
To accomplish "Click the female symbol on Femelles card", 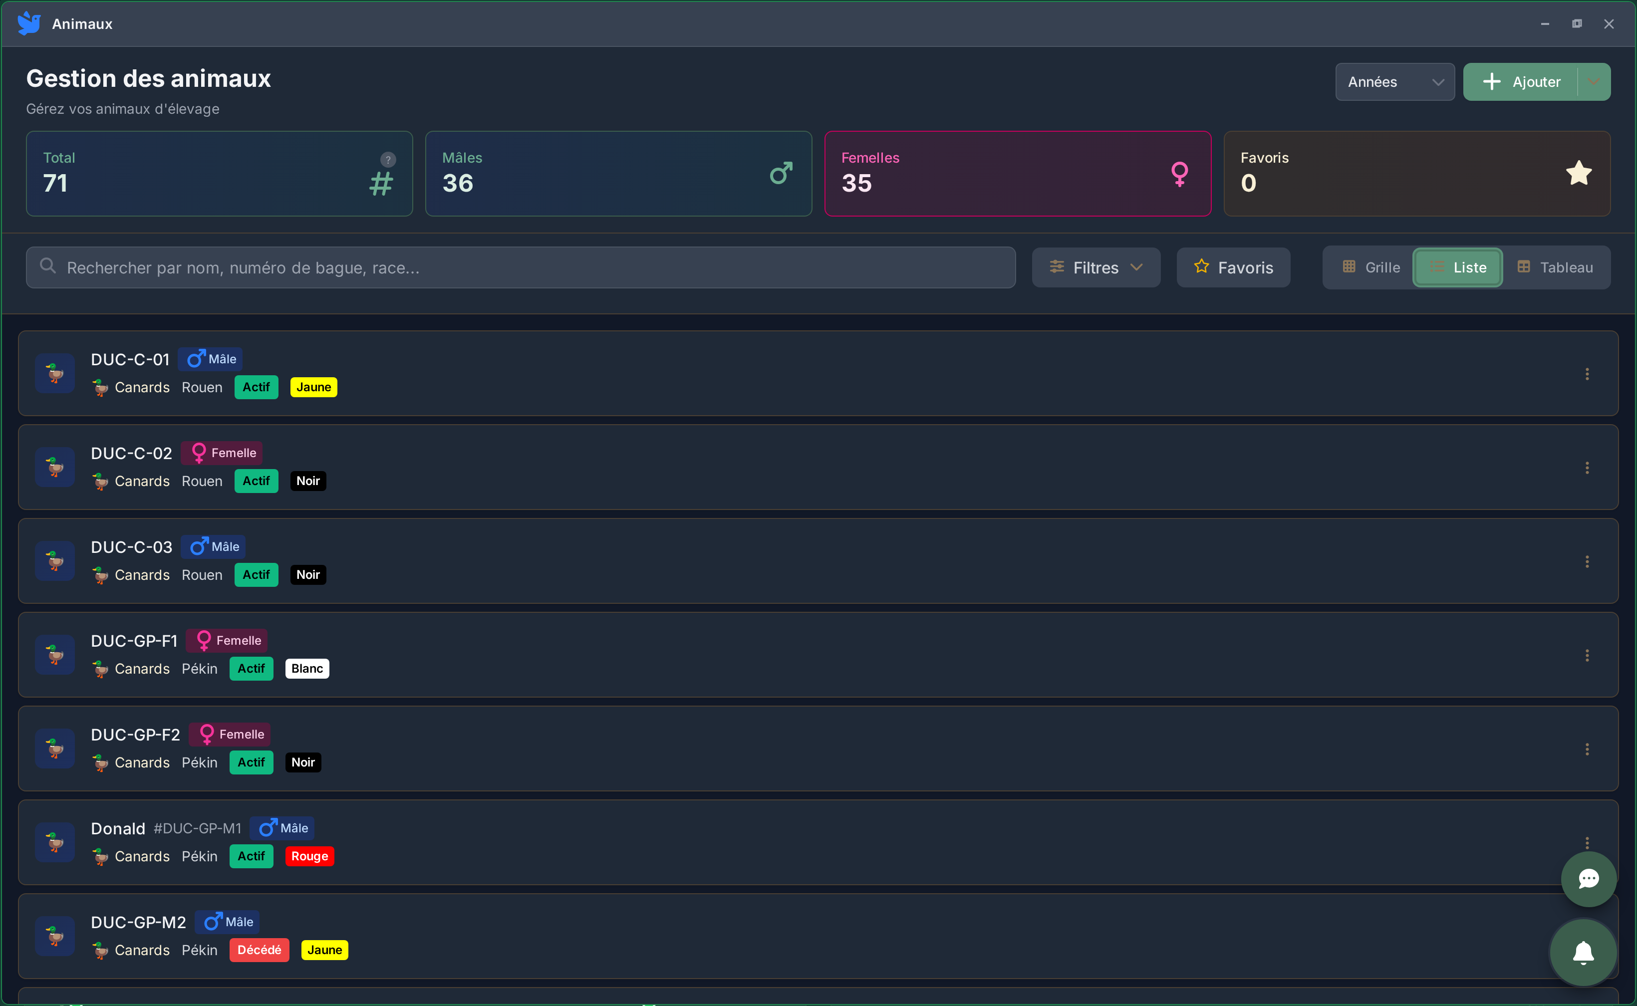I will [1179, 174].
